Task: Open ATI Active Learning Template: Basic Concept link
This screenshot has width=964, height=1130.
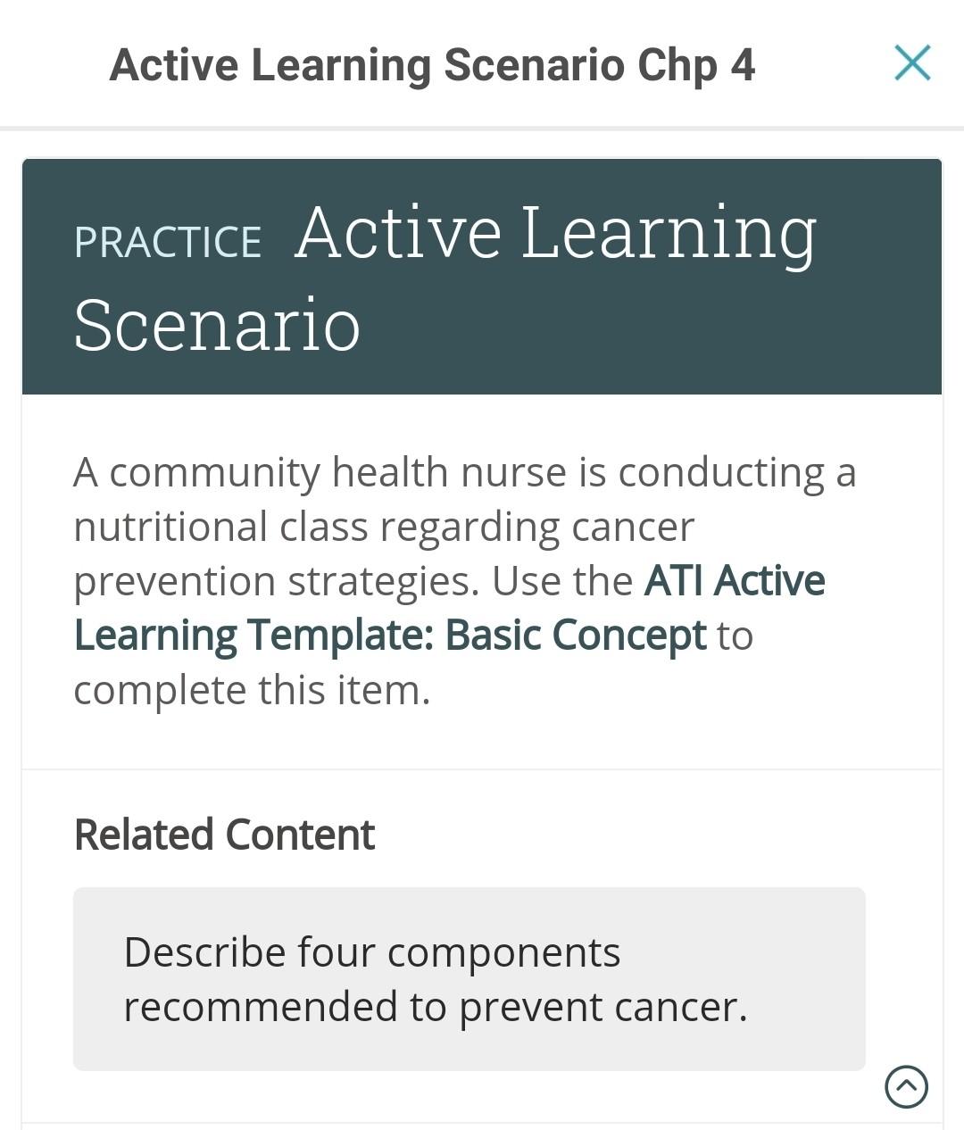Action: [449, 608]
